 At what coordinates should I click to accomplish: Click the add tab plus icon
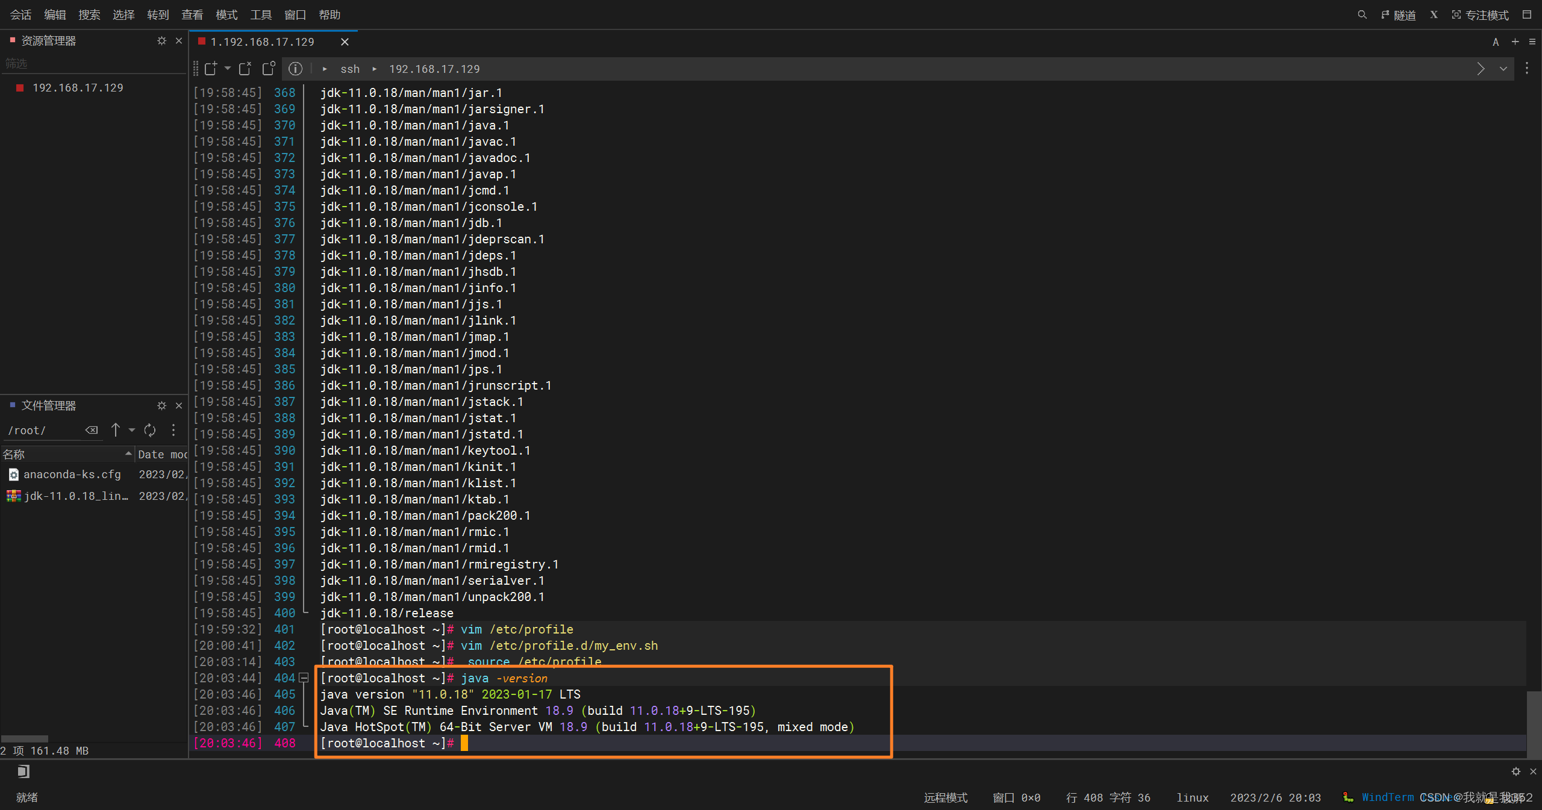(1515, 42)
